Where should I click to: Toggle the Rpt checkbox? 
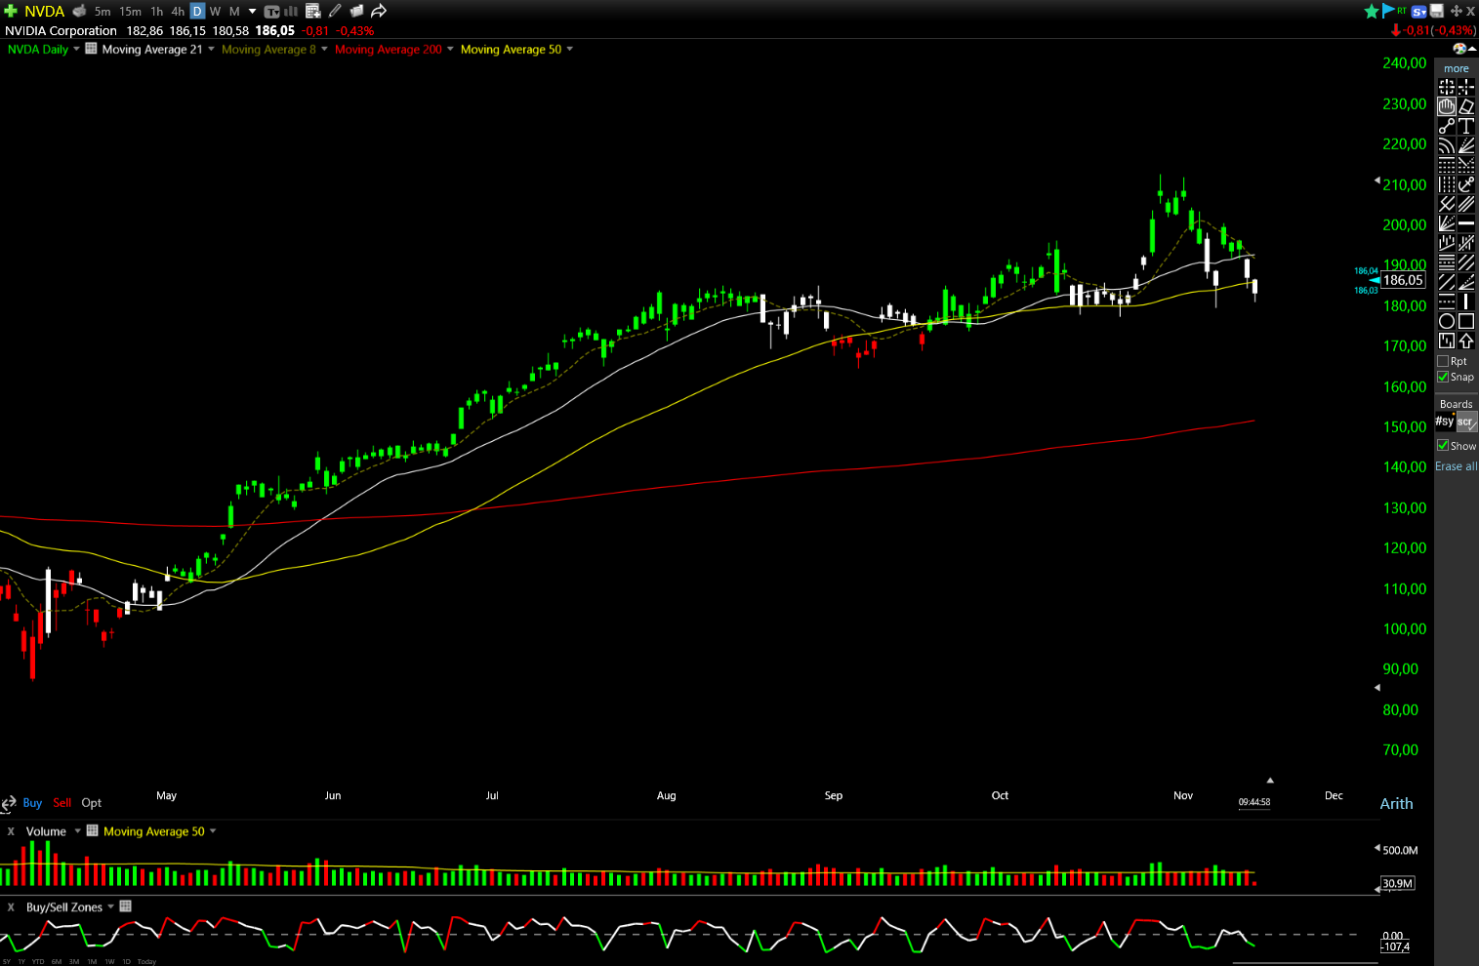(1443, 361)
